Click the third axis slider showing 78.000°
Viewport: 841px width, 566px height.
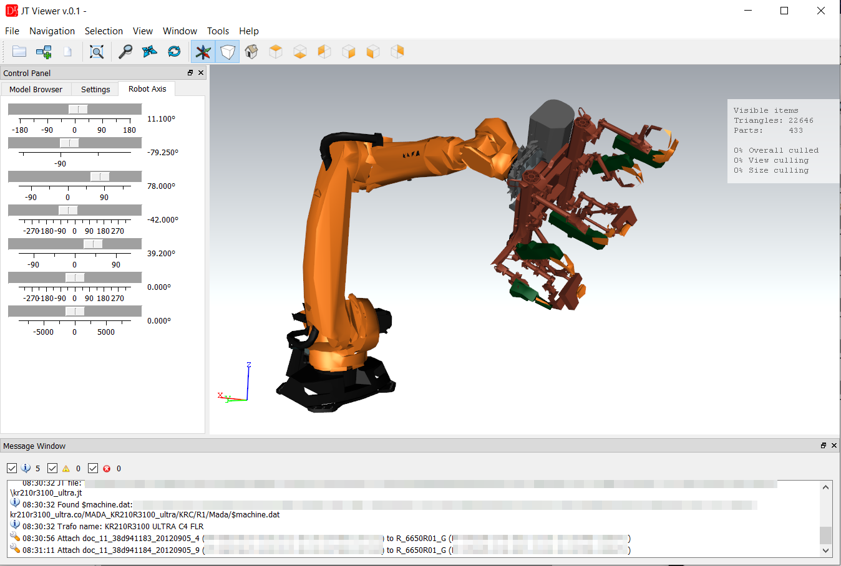(75, 176)
